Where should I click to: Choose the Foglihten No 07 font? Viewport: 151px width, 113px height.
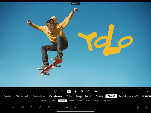point(128,96)
